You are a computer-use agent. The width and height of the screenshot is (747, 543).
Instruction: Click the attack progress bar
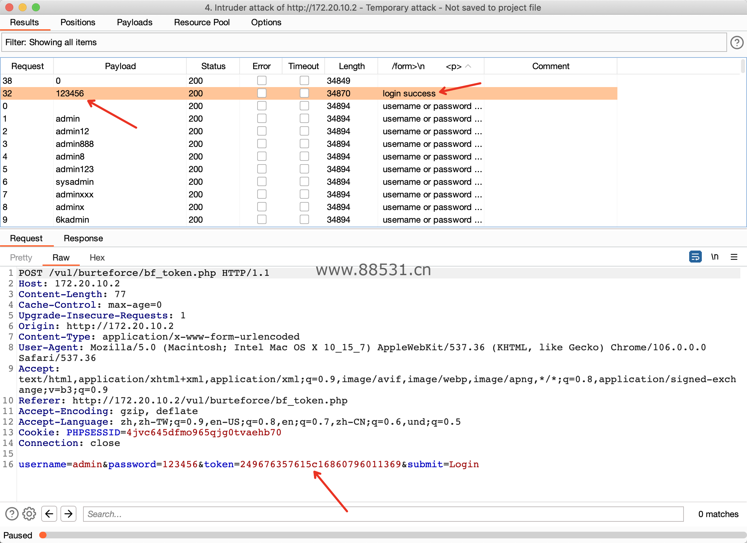[x=393, y=535]
